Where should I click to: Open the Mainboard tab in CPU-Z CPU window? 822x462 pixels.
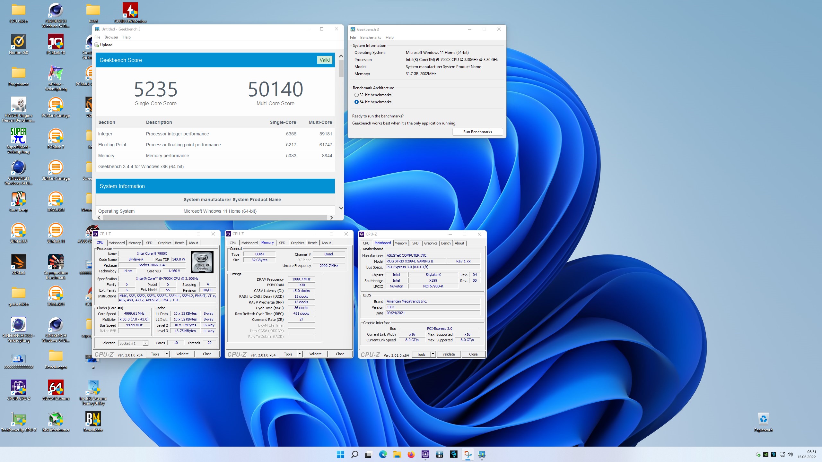[117, 243]
